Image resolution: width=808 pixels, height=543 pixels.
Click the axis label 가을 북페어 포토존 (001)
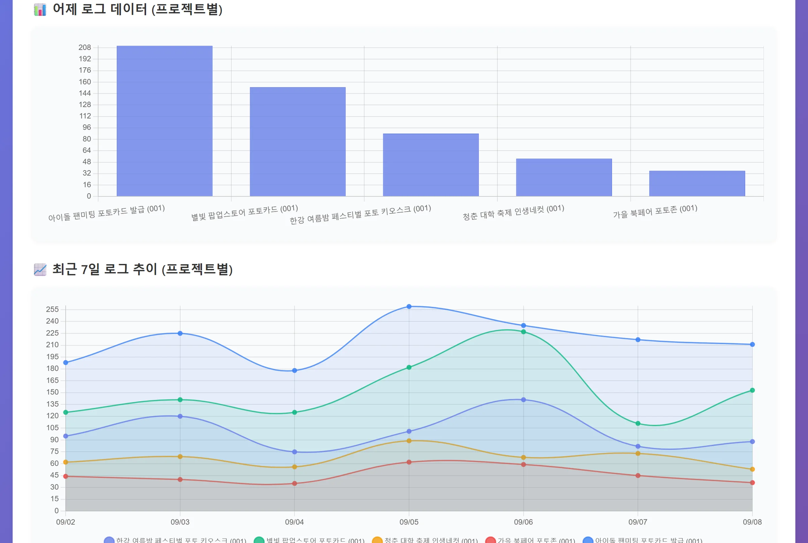click(x=655, y=212)
